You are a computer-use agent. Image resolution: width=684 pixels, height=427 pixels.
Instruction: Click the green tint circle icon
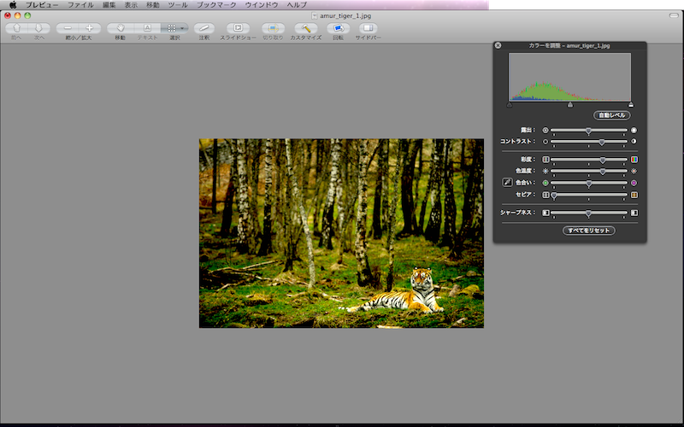(x=545, y=183)
